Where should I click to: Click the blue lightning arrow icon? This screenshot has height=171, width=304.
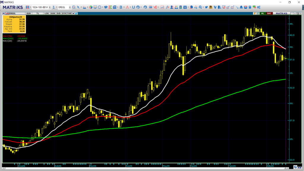point(78,7)
